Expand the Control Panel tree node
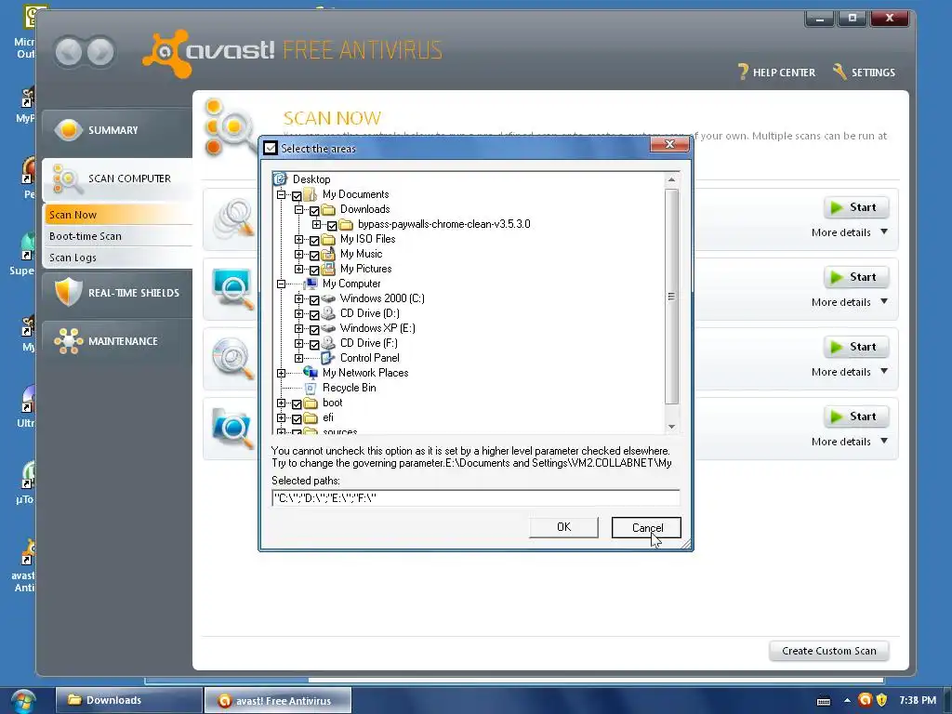 tap(298, 358)
